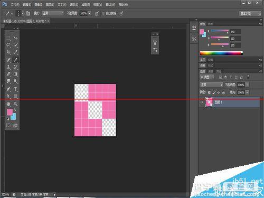Toggle layer filtering on/off switch
The width and height of the screenshot is (264, 198).
pyautogui.click(x=248, y=77)
